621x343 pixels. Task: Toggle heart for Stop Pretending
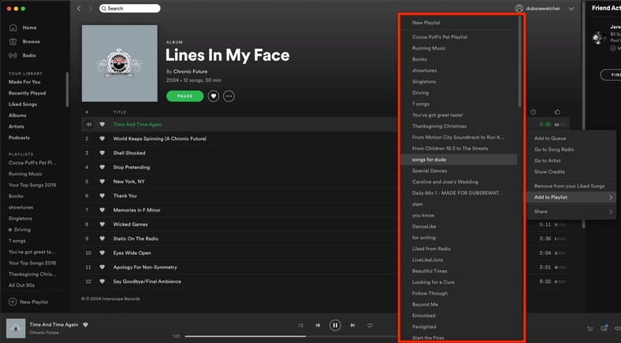tap(102, 167)
